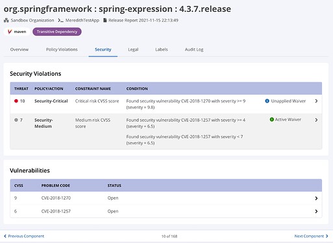The image size is (333, 243).
Task: Click the POLICY/ACTION column header
Action: [49, 89]
